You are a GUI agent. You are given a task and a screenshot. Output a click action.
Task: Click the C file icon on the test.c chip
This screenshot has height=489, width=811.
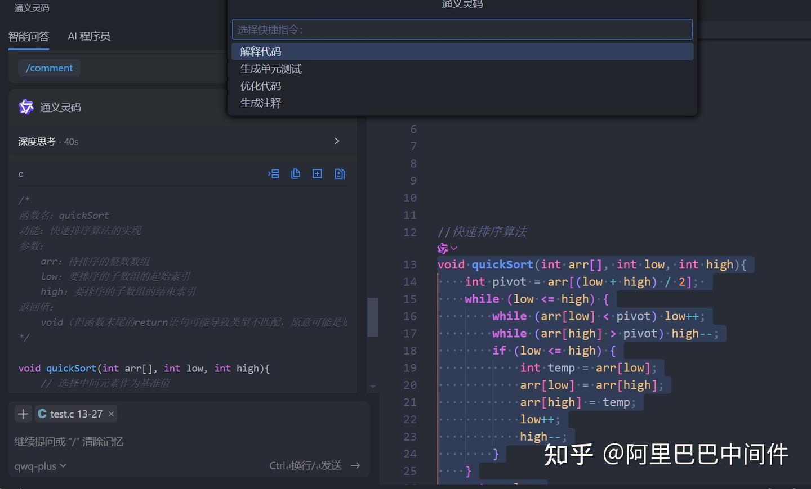(x=42, y=414)
